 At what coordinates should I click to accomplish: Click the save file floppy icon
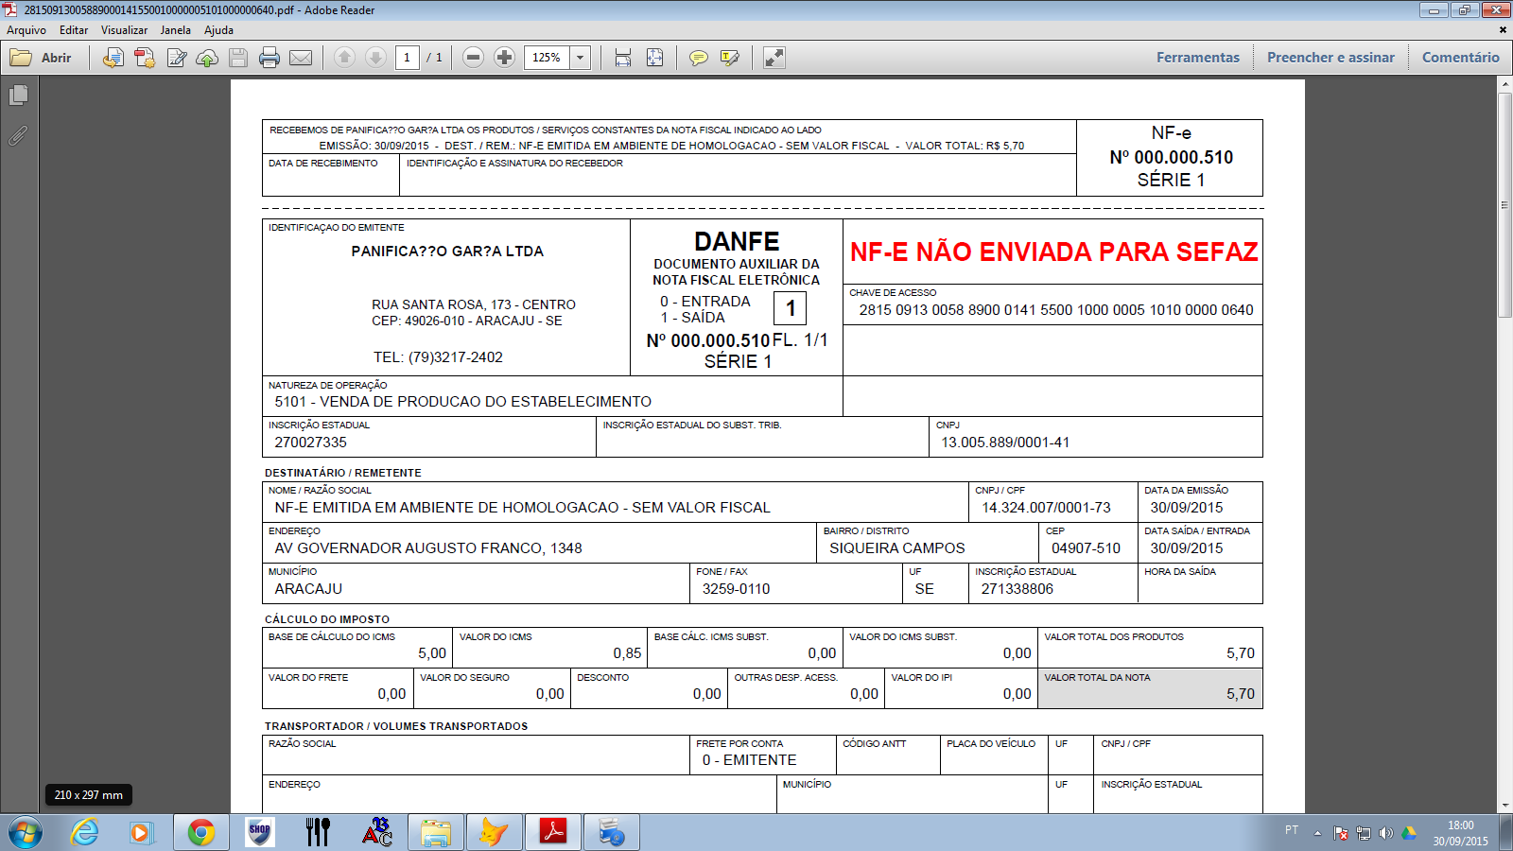[238, 58]
